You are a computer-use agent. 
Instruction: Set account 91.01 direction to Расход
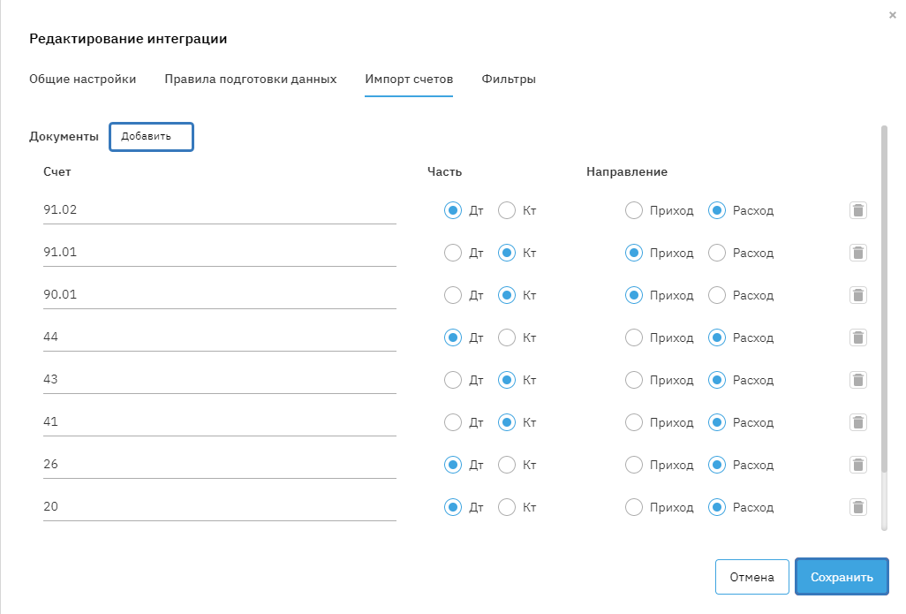point(717,253)
